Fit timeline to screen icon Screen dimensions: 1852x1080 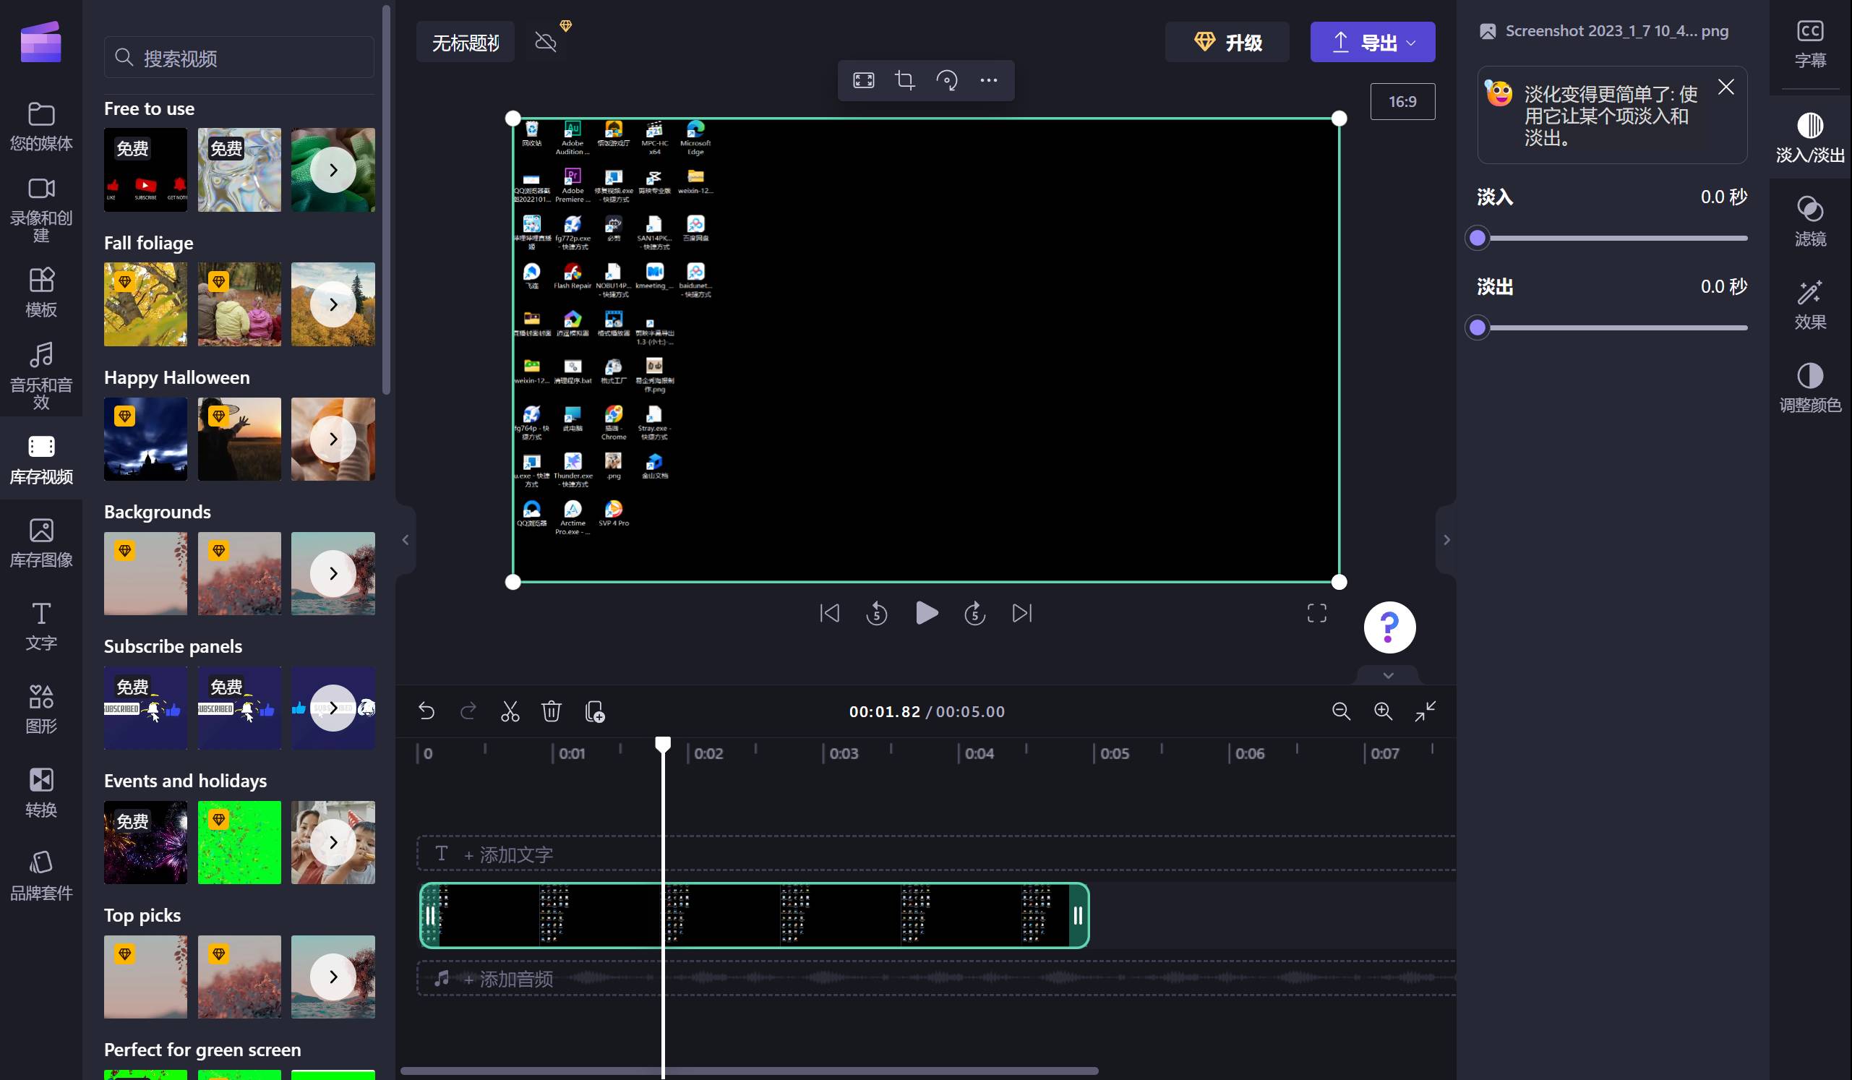click(x=1425, y=711)
